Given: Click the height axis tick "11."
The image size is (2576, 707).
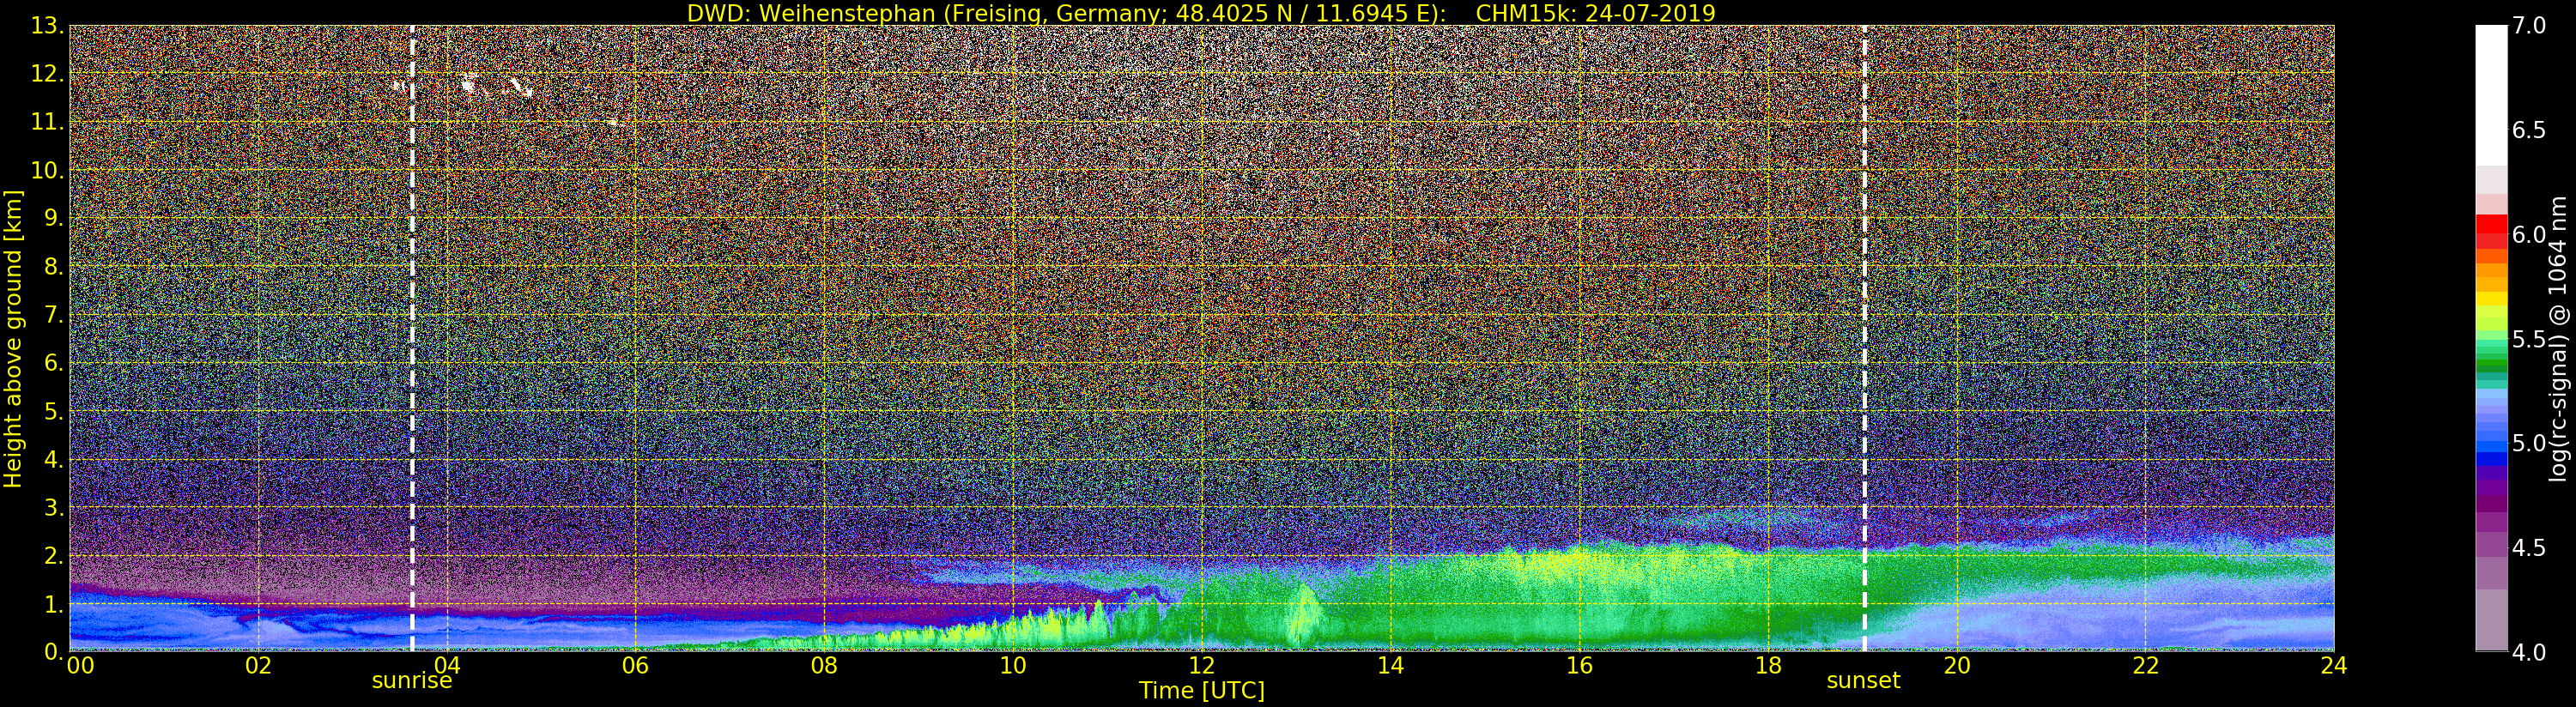Looking at the screenshot, I should click(x=47, y=122).
